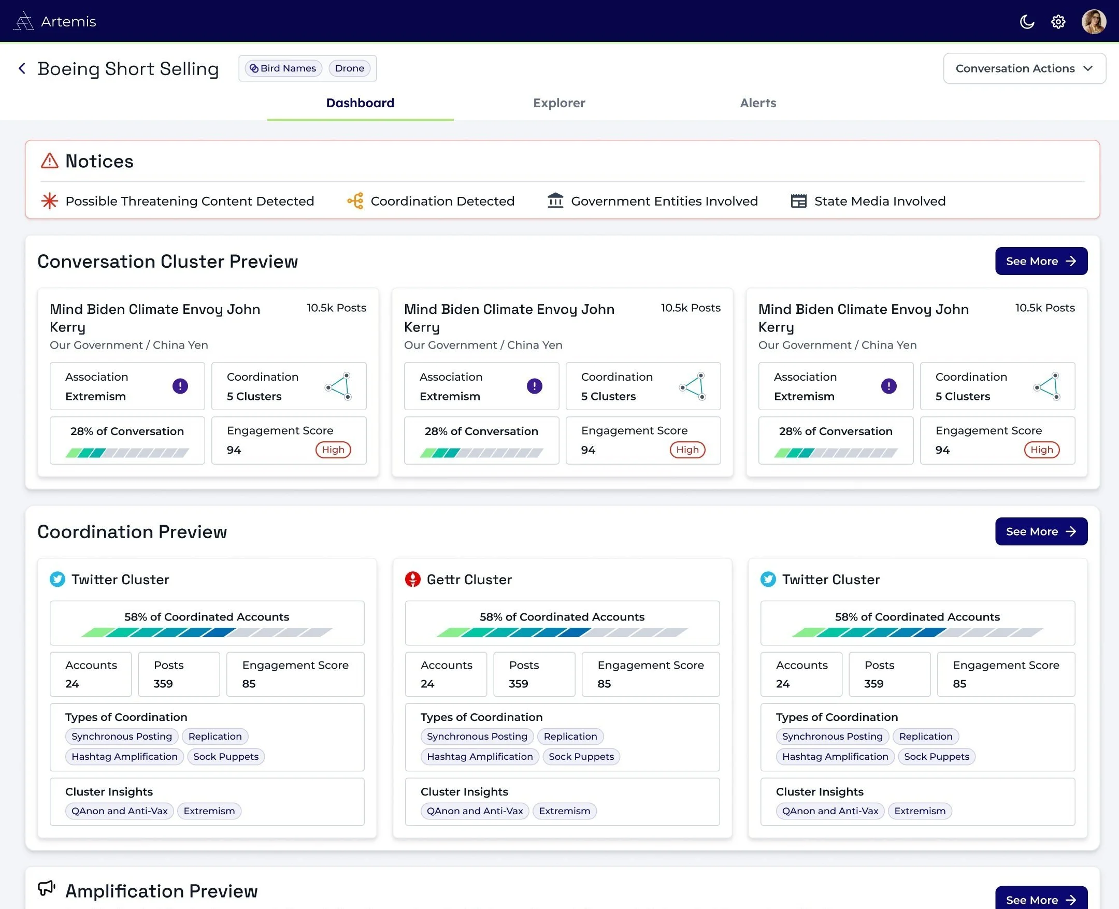This screenshot has height=909, width=1119.
Task: Click Government Entities building icon
Action: point(555,200)
